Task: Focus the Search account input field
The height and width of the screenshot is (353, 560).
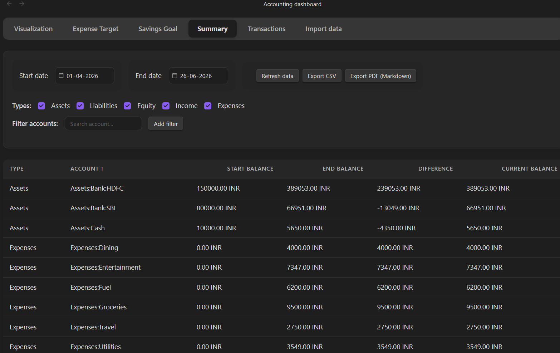Action: (103, 124)
